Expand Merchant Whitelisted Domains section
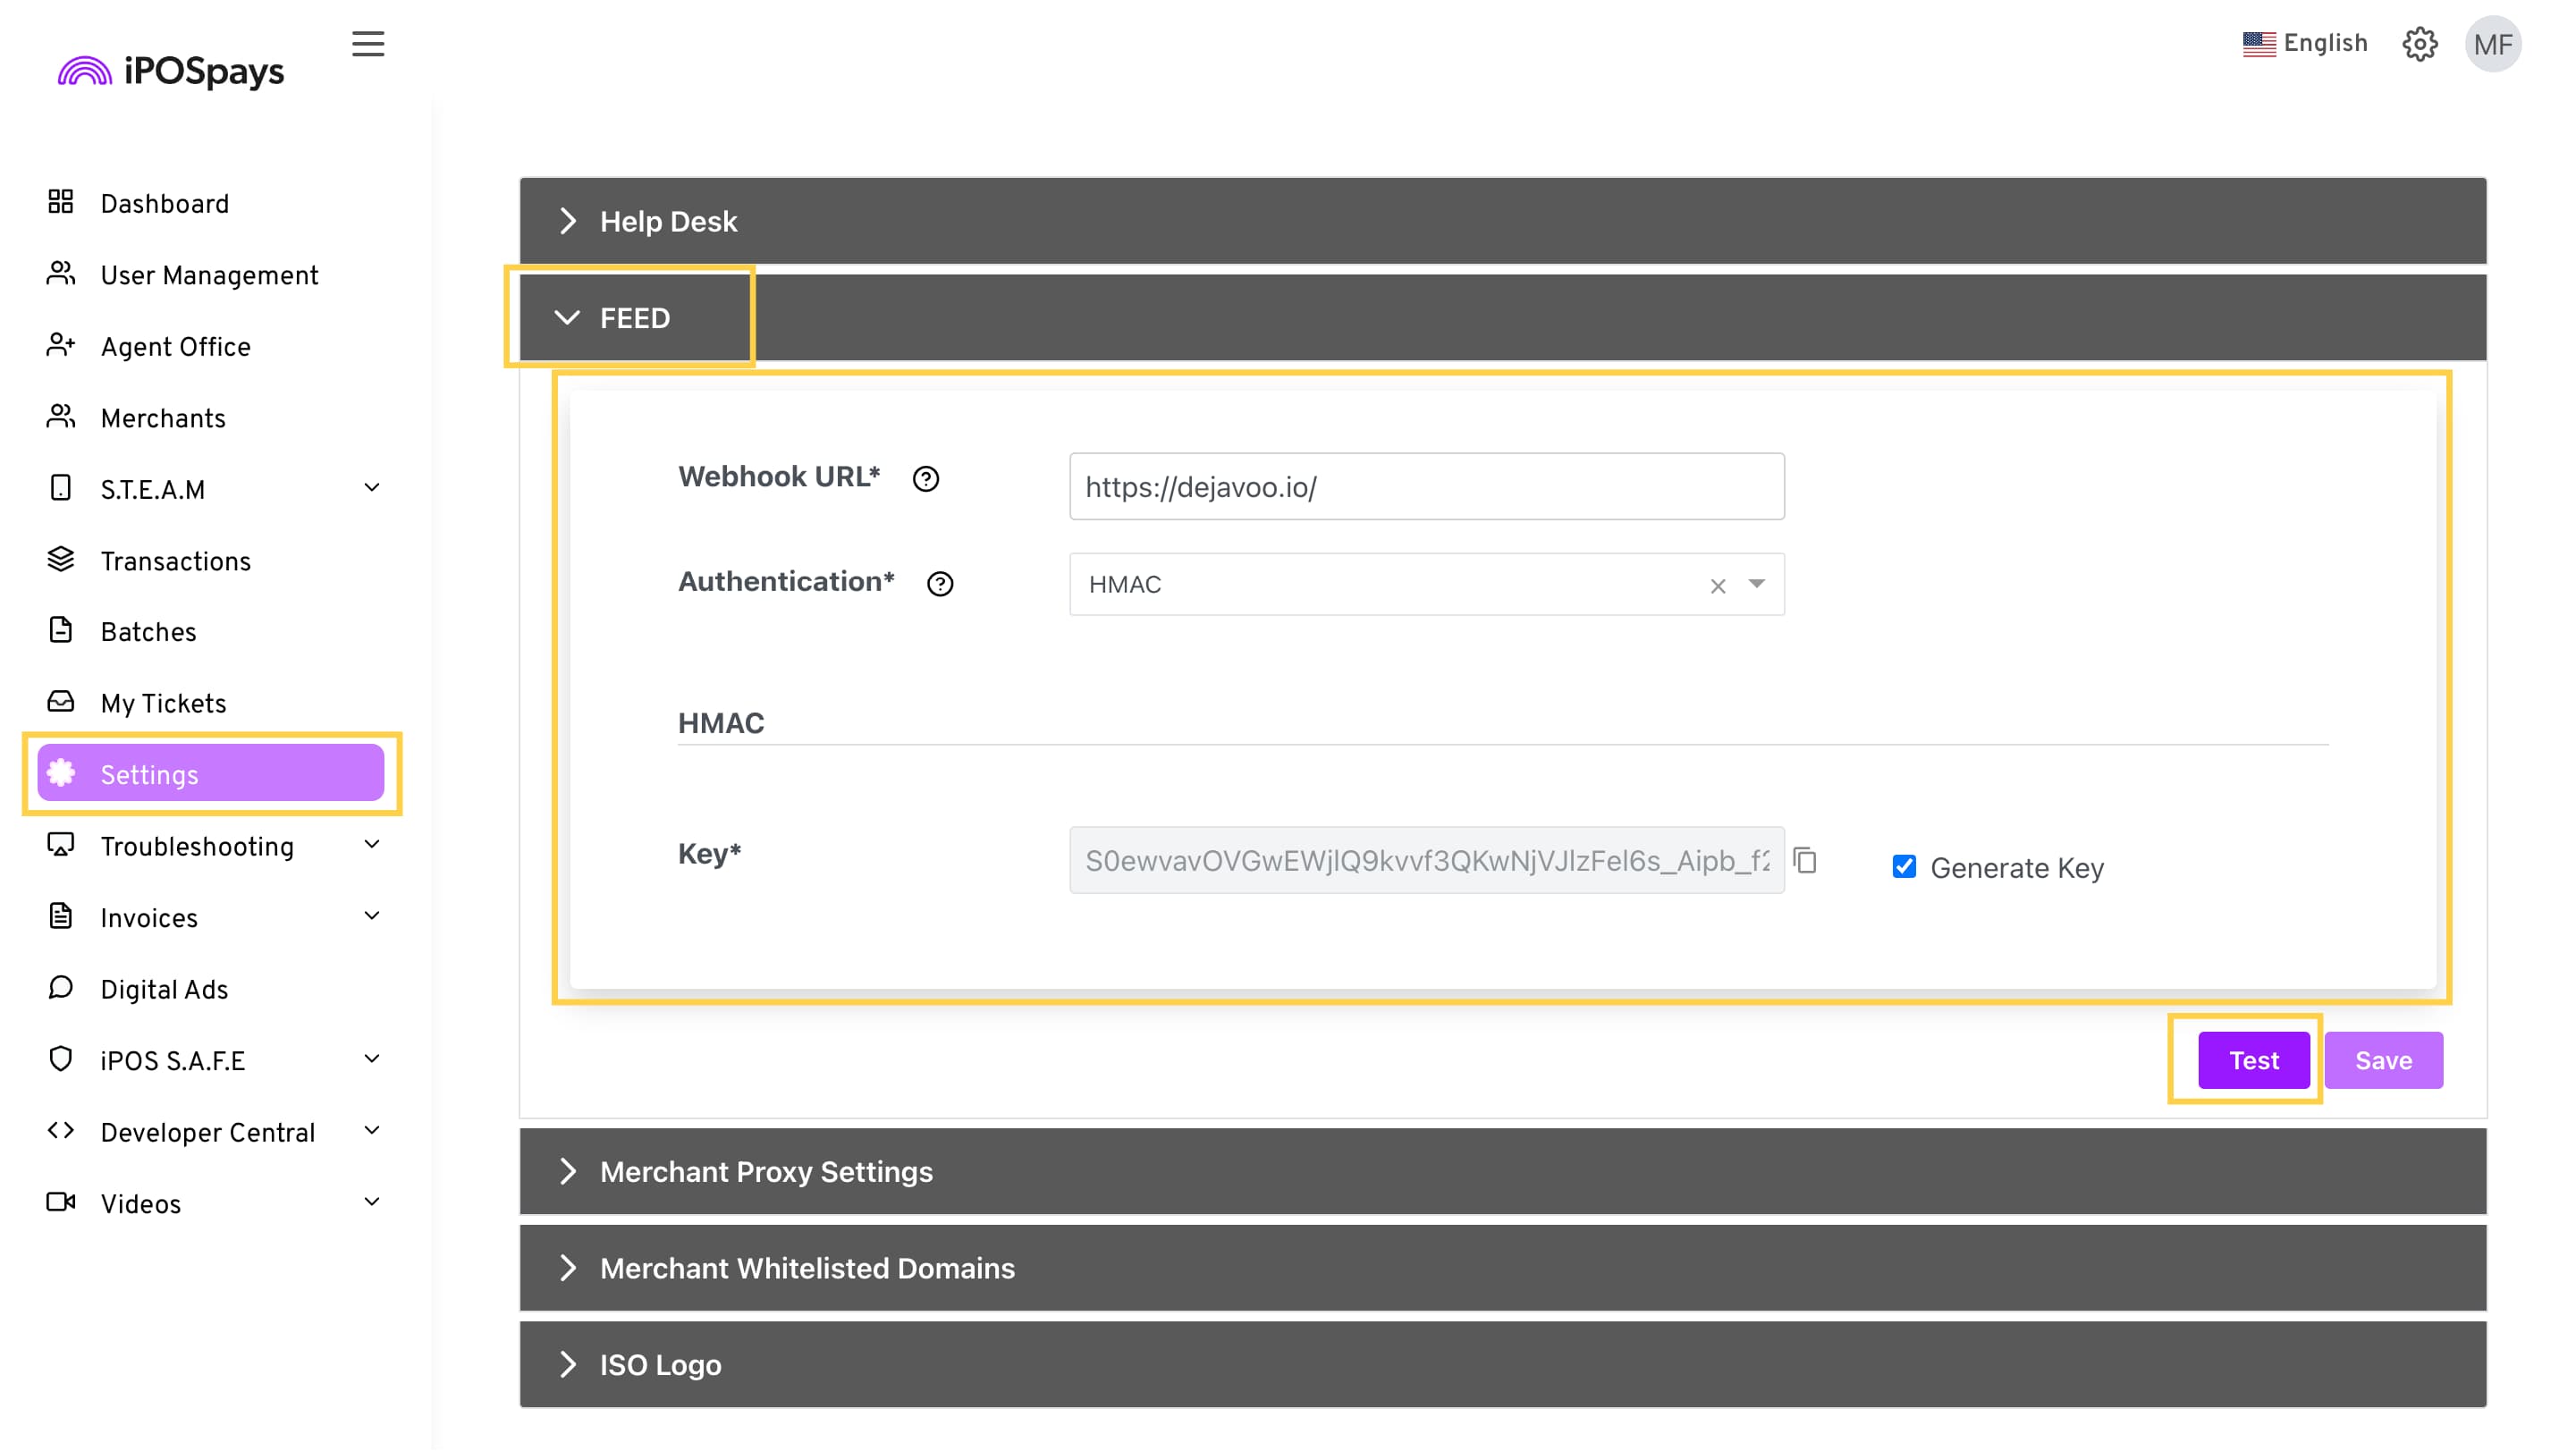This screenshot has height=1451, width=2576. point(1503,1268)
